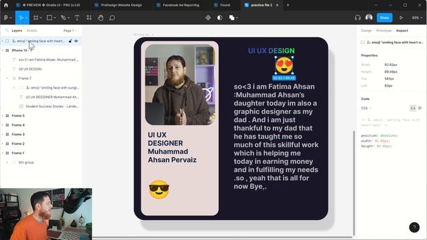This screenshot has width=427, height=240.
Task: Open the Assets tab
Action: 32,31
